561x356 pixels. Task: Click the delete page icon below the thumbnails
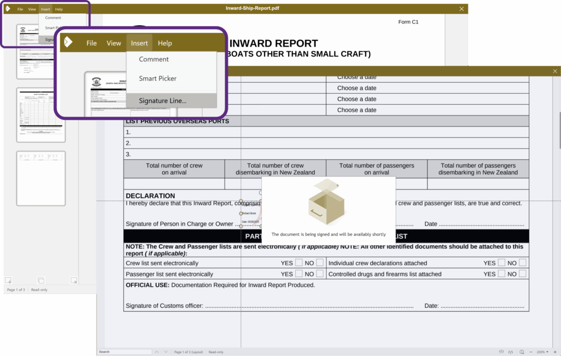[x=74, y=280]
